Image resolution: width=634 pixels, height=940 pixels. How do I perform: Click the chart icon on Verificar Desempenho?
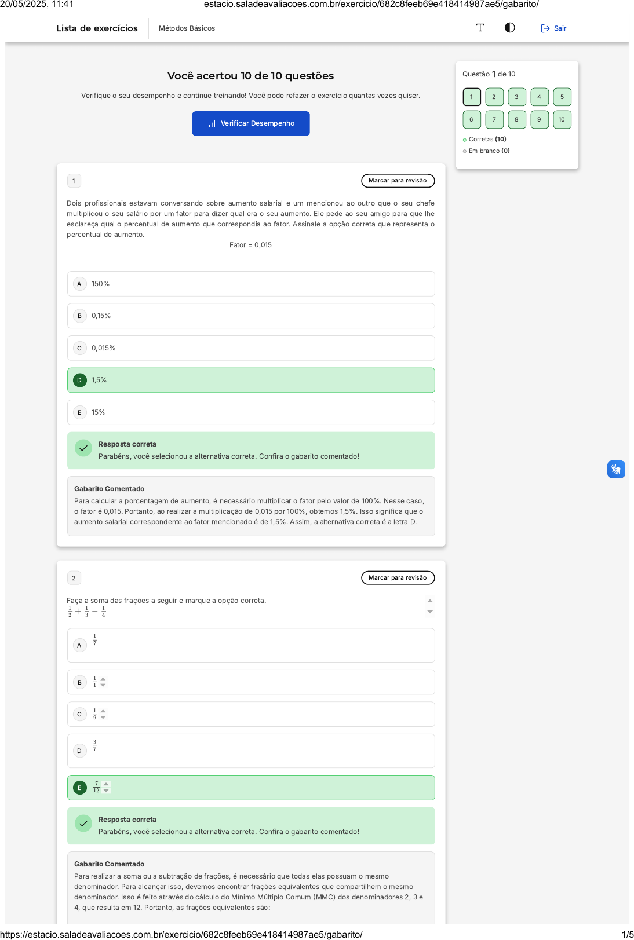(212, 123)
